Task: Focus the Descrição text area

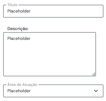Action: pyautogui.click(x=50, y=54)
